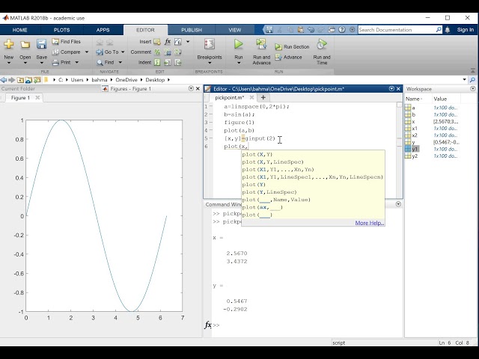479x359 pixels.
Task: Click up one folder level icon
Action: click(x=20, y=80)
